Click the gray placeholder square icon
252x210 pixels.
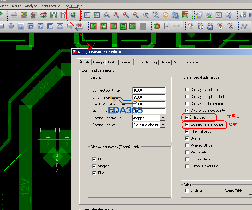click(143, 26)
